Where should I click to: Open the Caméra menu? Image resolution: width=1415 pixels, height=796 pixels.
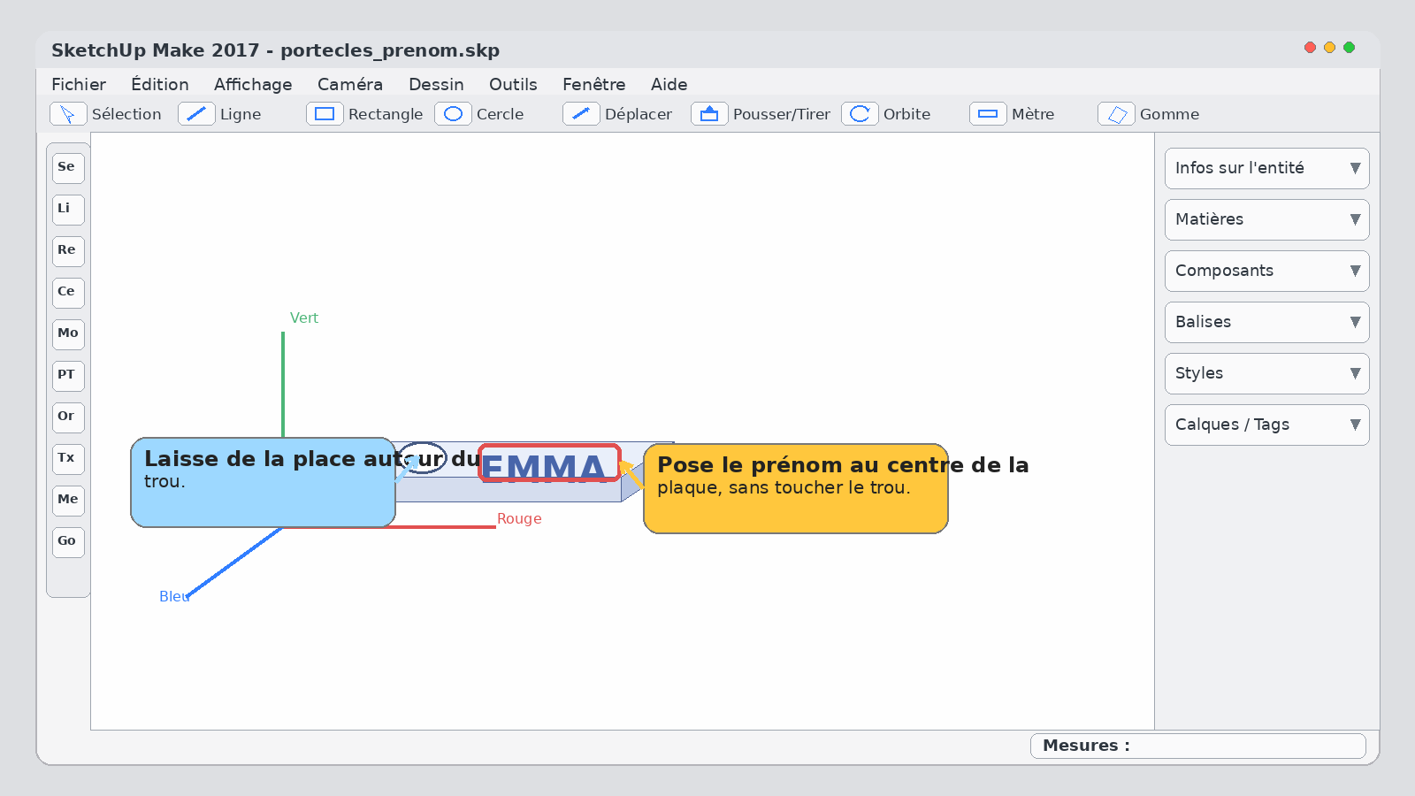350,84
